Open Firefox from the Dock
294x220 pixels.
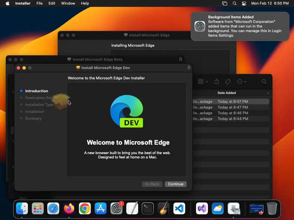(69, 209)
